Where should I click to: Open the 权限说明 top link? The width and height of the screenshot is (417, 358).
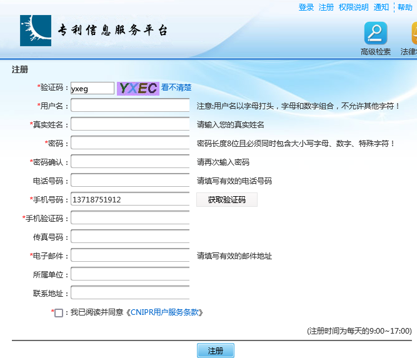pos(353,7)
